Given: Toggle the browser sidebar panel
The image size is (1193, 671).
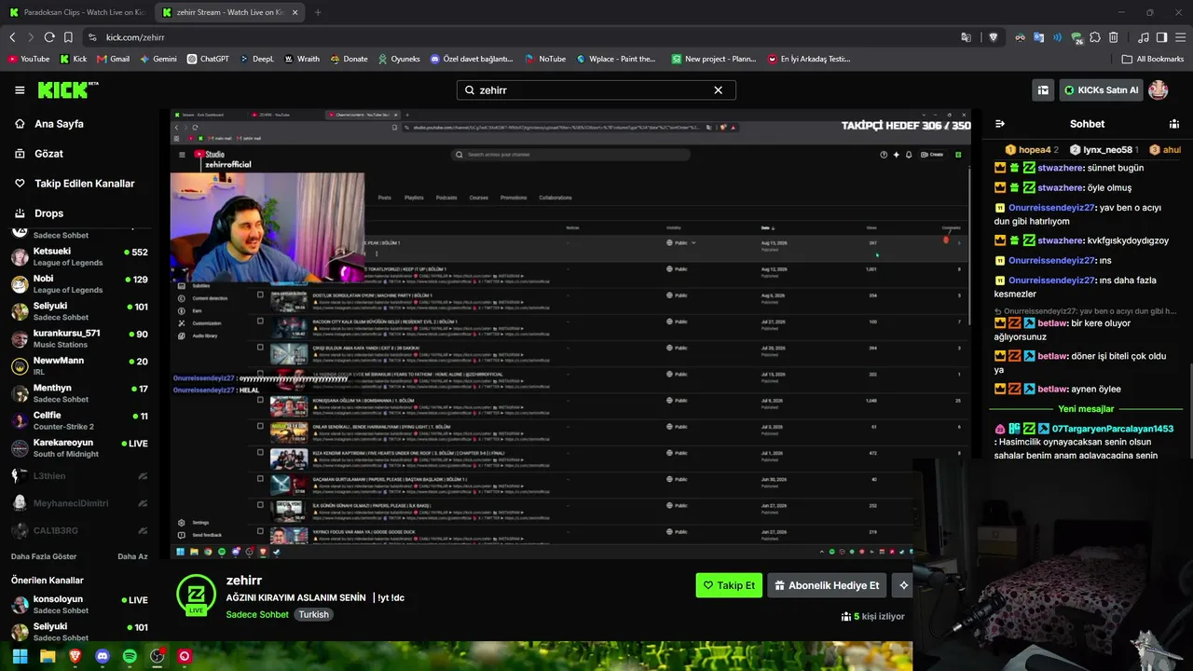Looking at the screenshot, I should [1161, 37].
